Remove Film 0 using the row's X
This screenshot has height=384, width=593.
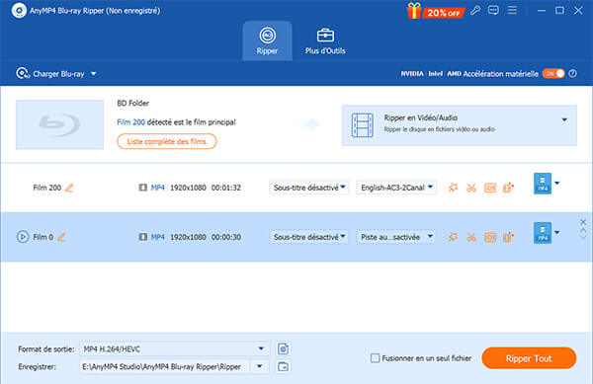tap(583, 222)
